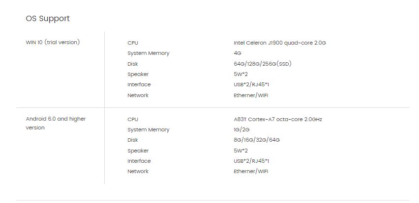The width and height of the screenshot is (419, 203).
Task: Click 5W*2 speaker value under WIN 10
Action: pos(240,75)
